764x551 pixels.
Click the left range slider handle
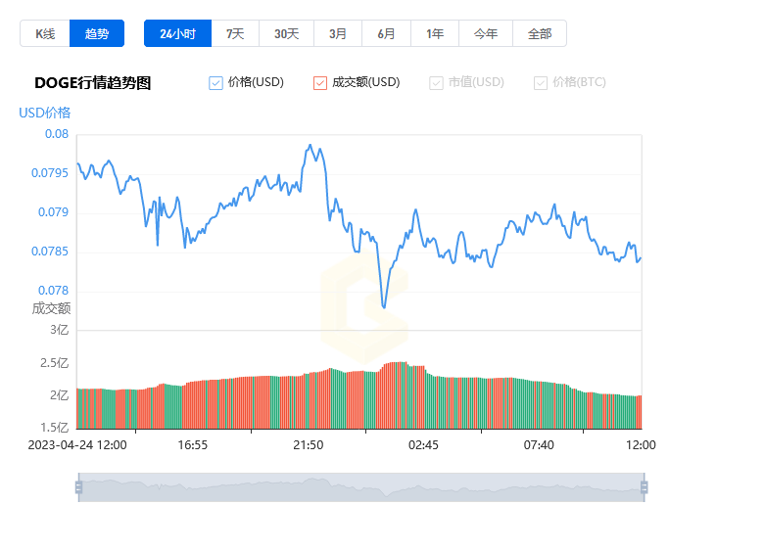[79, 487]
